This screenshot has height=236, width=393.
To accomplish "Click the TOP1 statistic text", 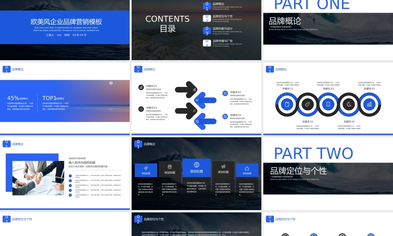I will 49,98.
